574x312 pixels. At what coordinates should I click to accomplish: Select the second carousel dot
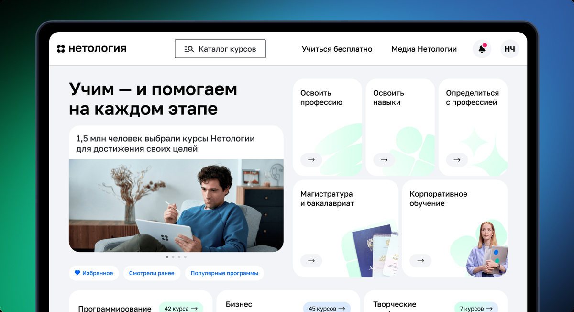tap(173, 257)
